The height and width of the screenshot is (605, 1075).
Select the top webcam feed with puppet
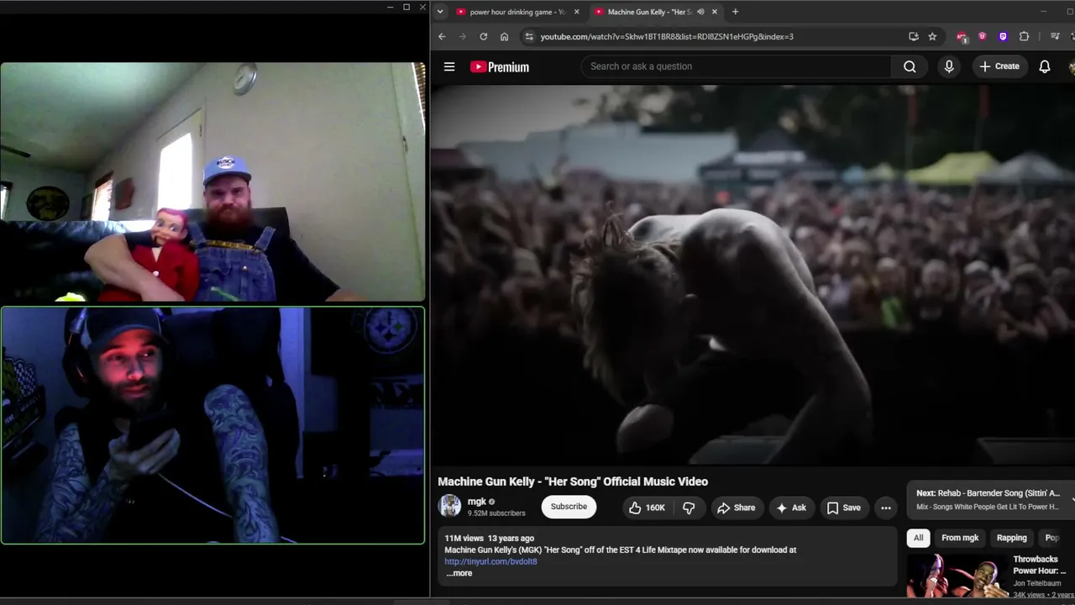(212, 181)
